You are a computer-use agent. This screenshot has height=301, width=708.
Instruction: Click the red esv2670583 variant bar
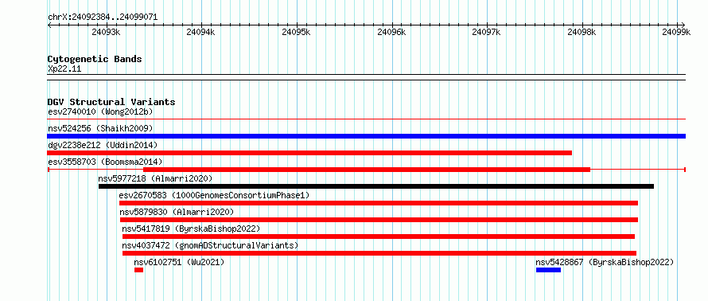click(x=379, y=203)
